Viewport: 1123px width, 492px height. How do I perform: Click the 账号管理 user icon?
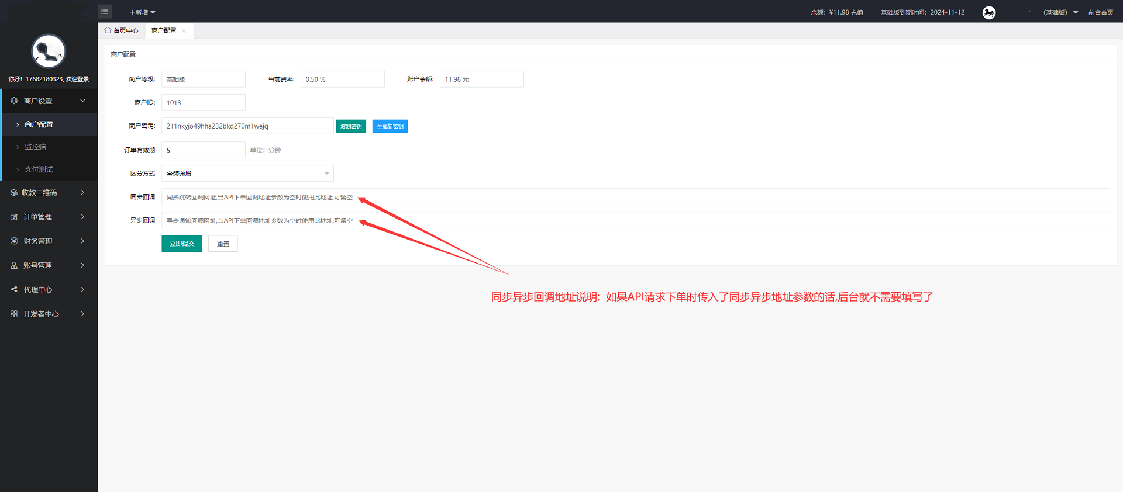point(14,265)
